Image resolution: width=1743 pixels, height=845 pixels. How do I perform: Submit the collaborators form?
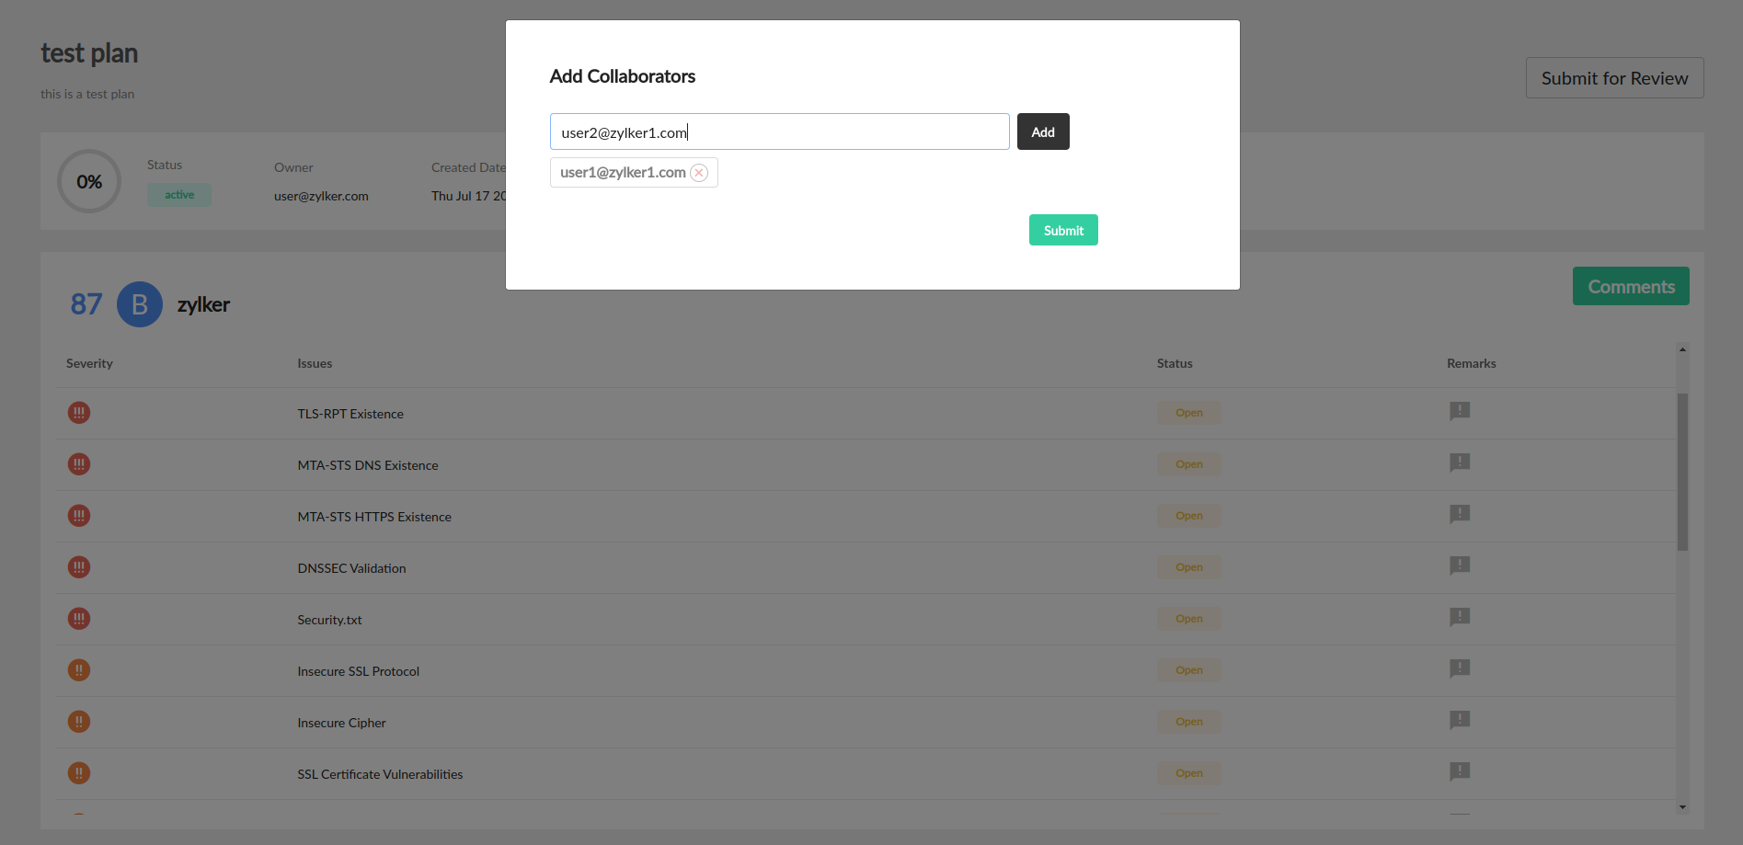(1062, 230)
